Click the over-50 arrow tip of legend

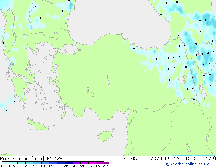point(108,163)
